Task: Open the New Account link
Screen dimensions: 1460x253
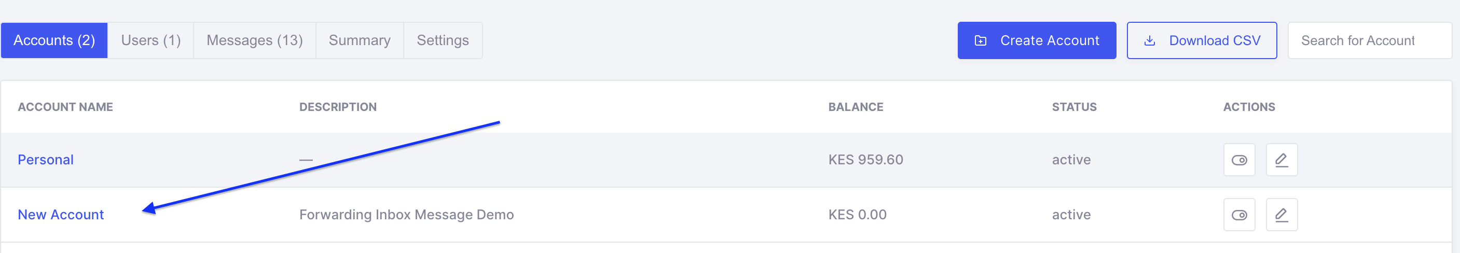Action: coord(61,215)
